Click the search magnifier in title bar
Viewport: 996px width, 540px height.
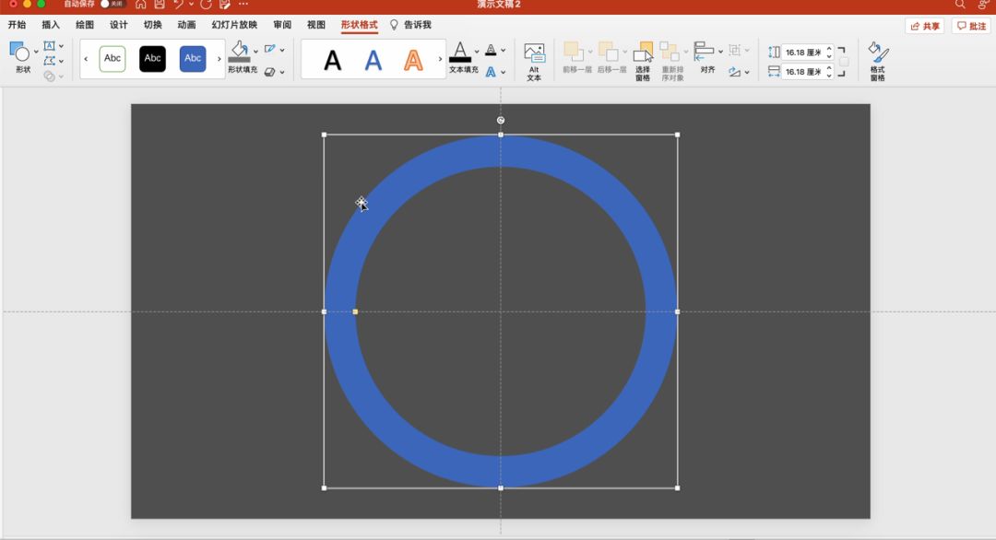[960, 4]
